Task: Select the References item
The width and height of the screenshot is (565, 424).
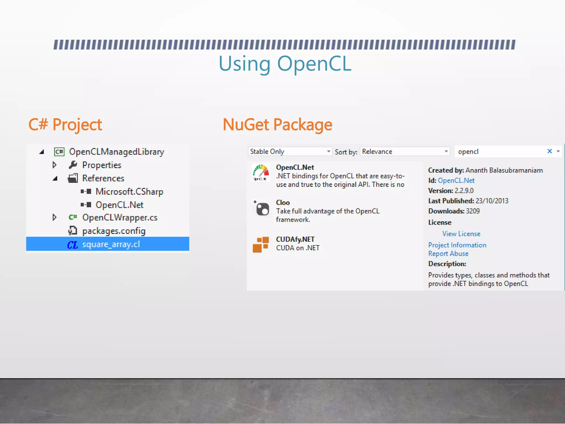Action: (x=103, y=178)
